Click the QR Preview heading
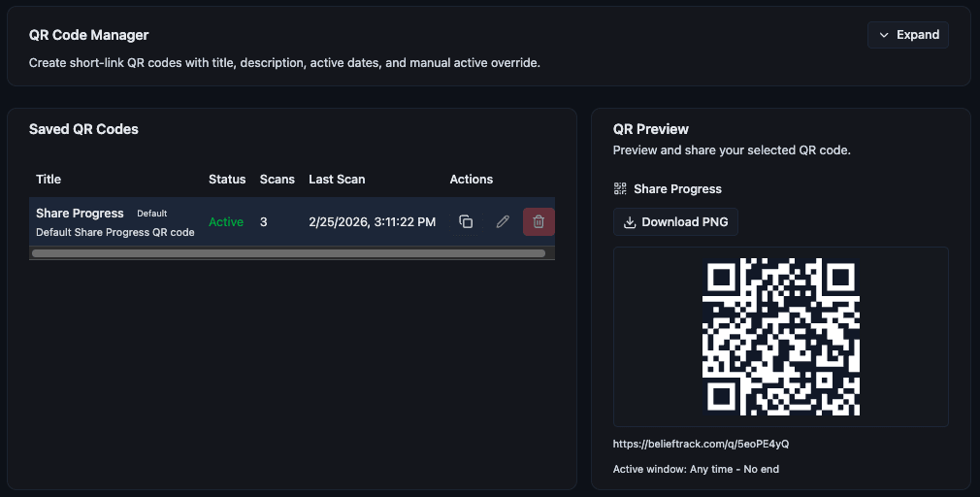Screen dimensions: 980x497 coord(651,129)
